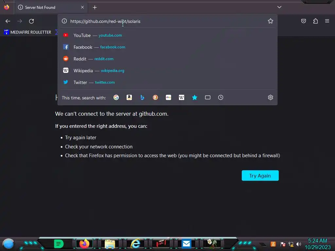Open MEDIAFIRE ROULETTER bookmark
Screen dimensions: 335x251
pos(27,32)
